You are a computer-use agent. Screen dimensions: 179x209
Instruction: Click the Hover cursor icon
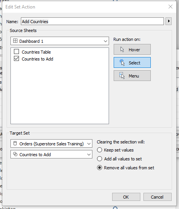122,49
